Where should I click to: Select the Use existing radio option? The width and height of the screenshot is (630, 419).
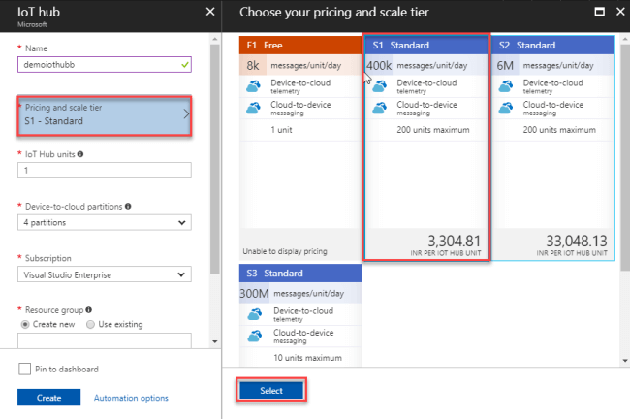click(x=90, y=324)
